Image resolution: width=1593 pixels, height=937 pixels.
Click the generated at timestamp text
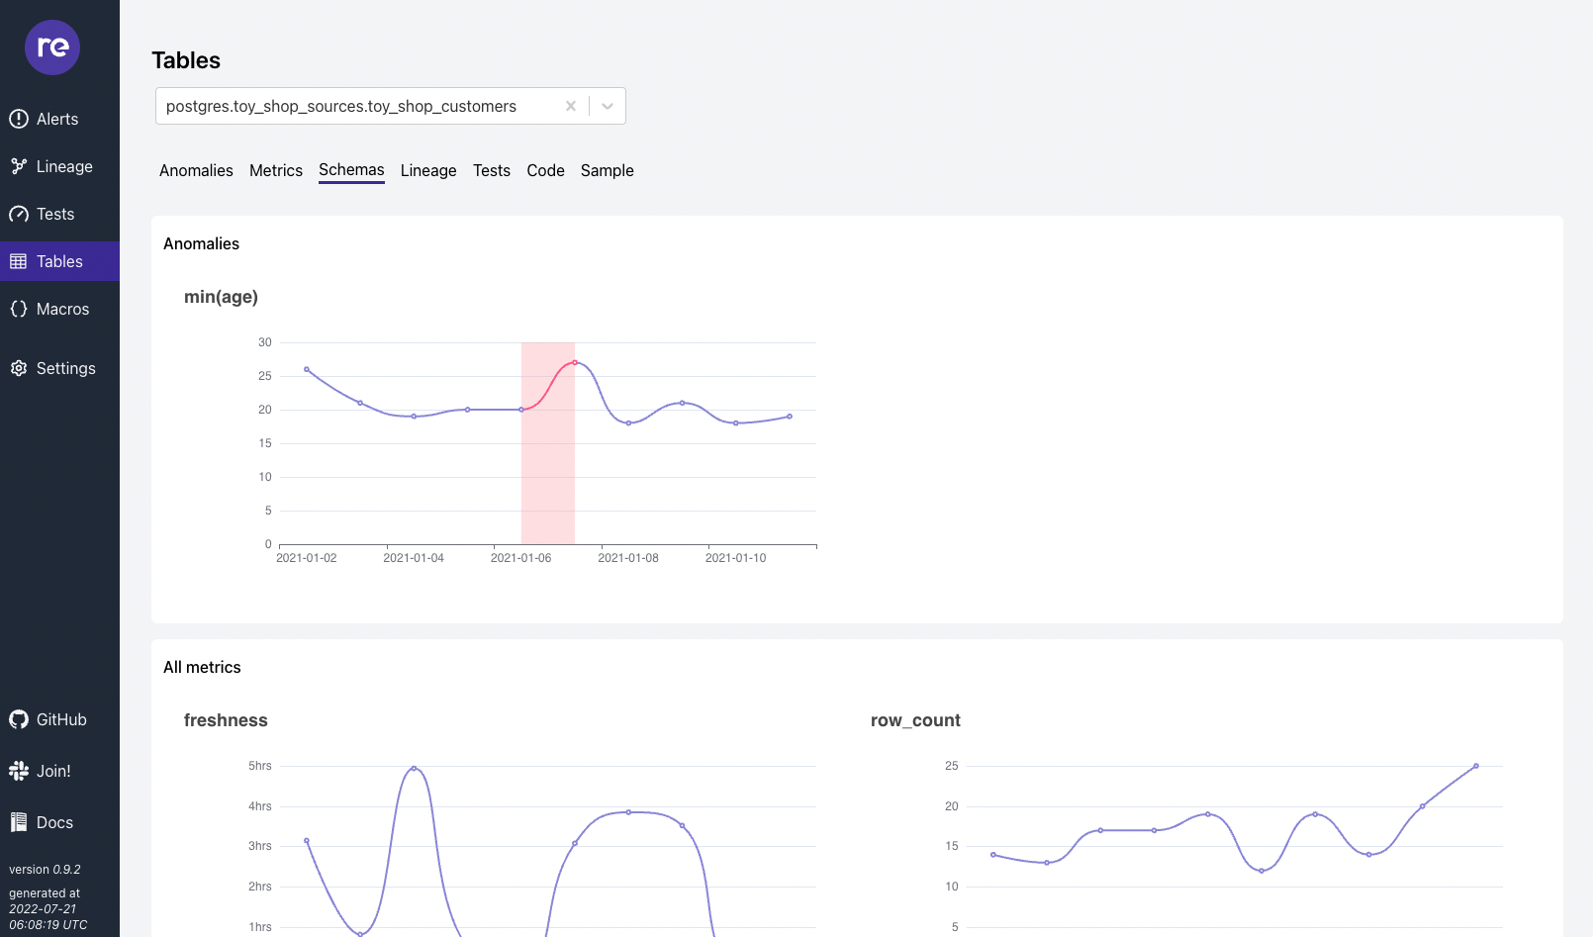point(47,909)
